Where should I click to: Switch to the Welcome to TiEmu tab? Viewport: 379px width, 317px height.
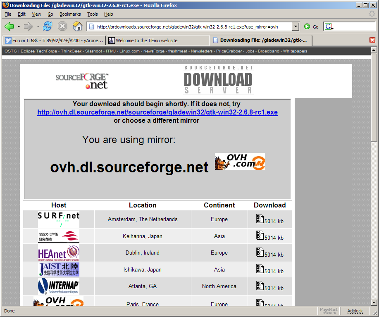pos(157,41)
